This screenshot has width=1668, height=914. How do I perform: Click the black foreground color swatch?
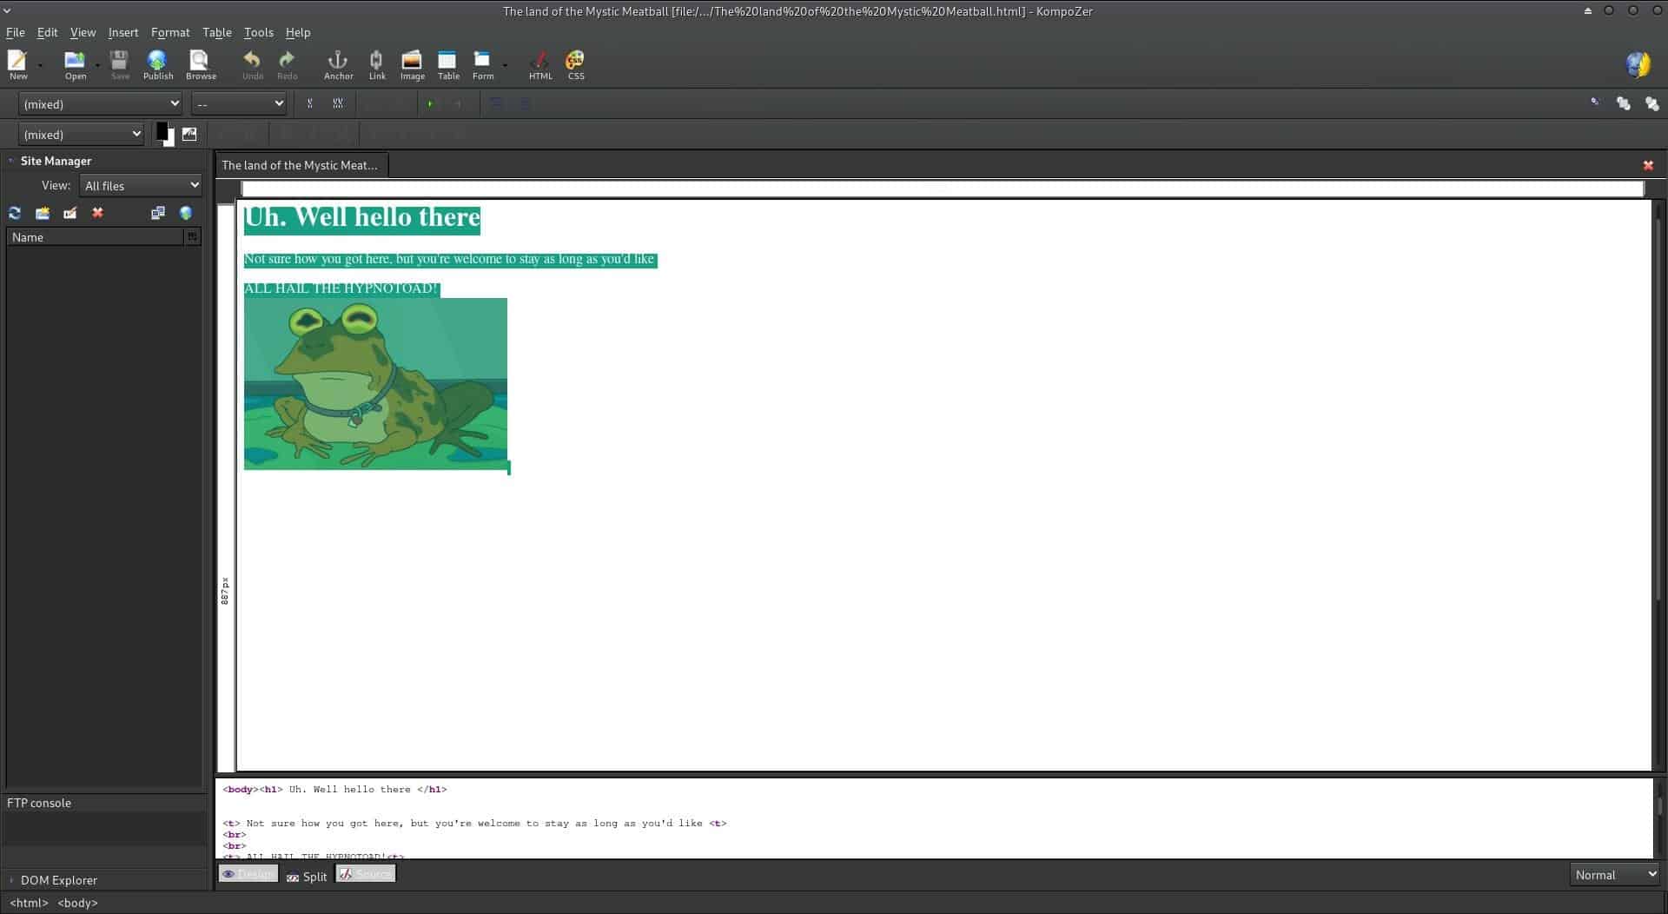[162, 131]
